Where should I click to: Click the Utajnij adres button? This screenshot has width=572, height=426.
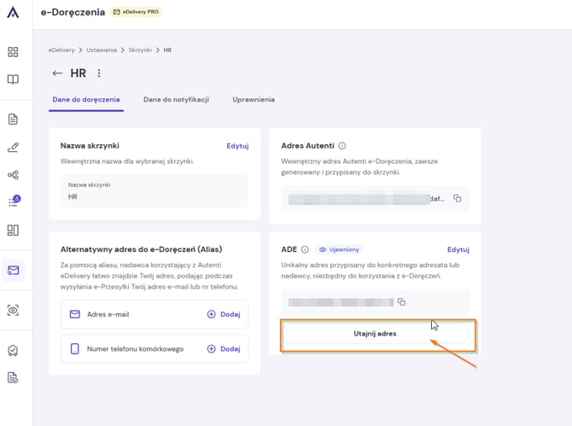[x=375, y=333]
